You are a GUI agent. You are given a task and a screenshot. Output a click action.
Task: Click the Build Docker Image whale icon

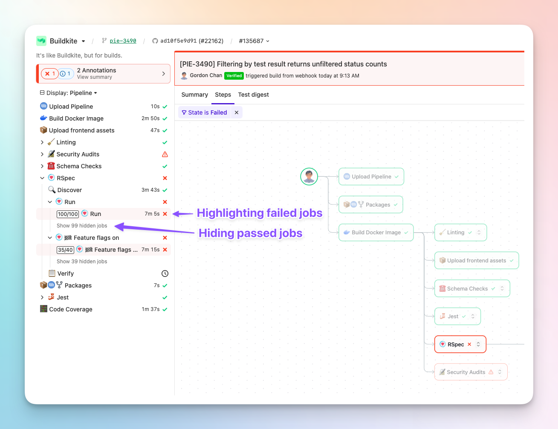click(x=43, y=118)
